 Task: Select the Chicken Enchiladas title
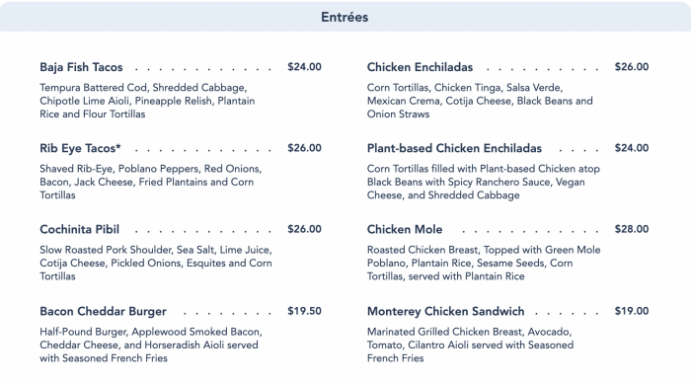[420, 67]
